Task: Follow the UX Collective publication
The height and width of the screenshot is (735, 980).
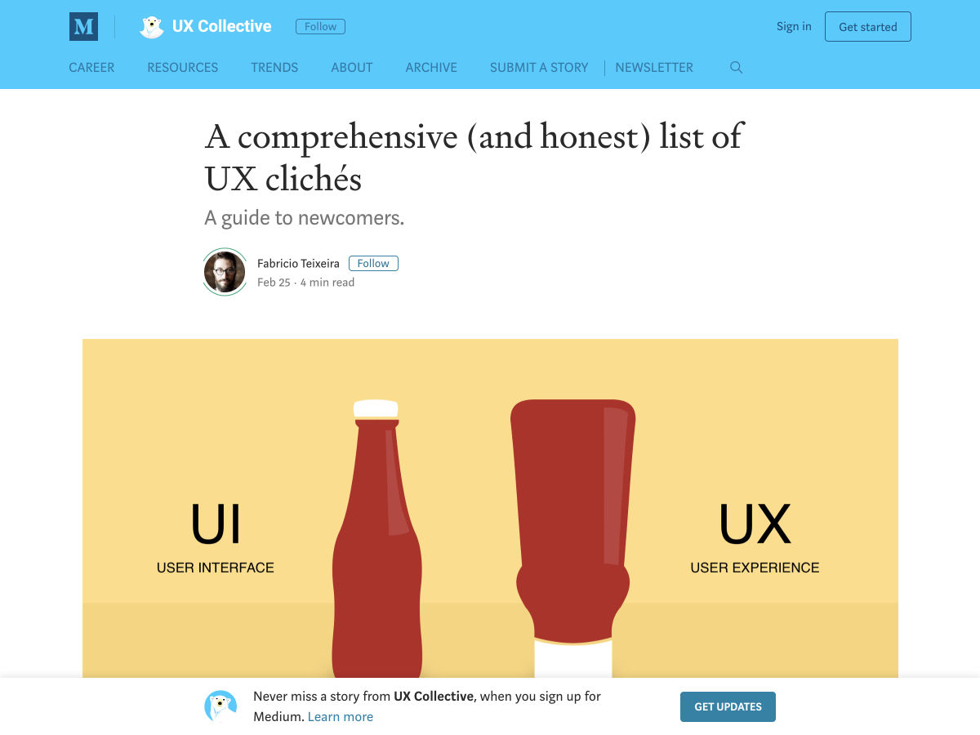Action: [320, 27]
